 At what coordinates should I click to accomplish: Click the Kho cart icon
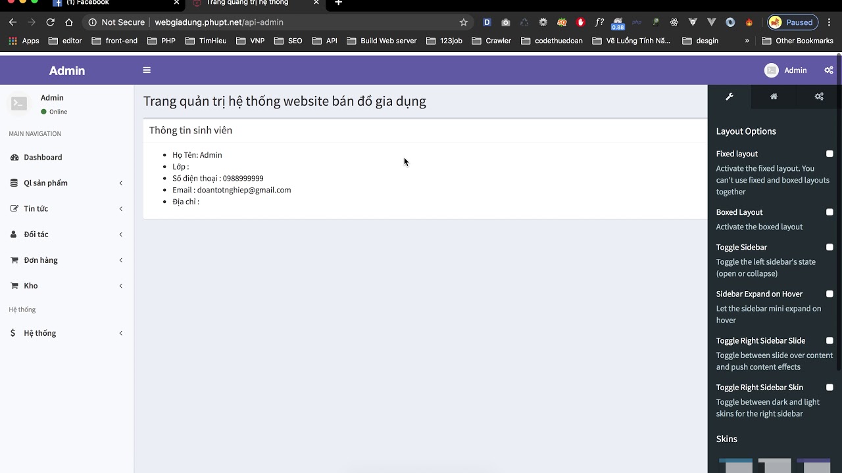pos(14,286)
